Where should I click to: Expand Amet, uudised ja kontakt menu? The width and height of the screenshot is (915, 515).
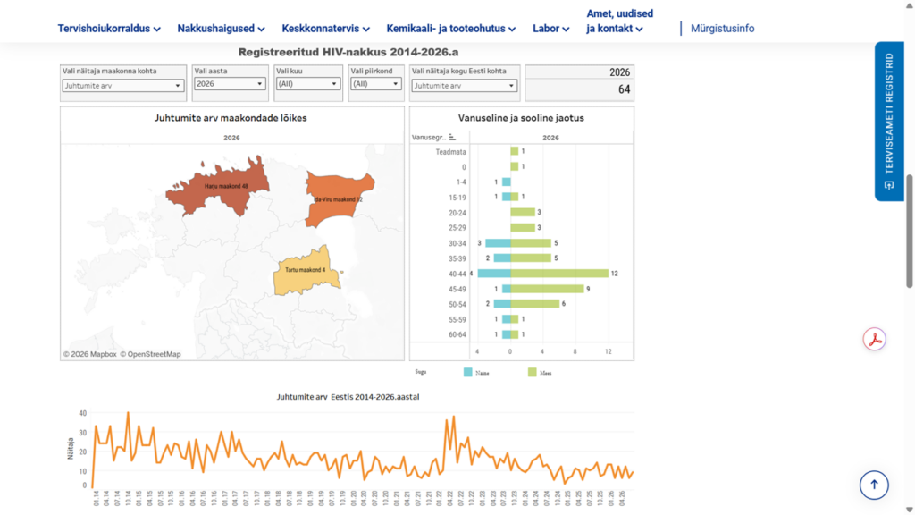620,21
